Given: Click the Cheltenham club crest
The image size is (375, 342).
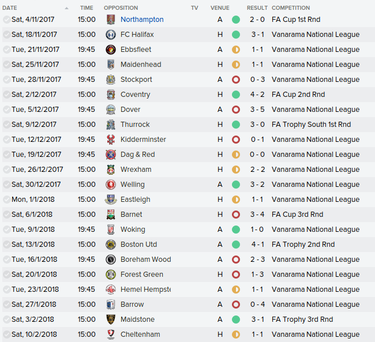Looking at the screenshot, I should pos(111,335).
